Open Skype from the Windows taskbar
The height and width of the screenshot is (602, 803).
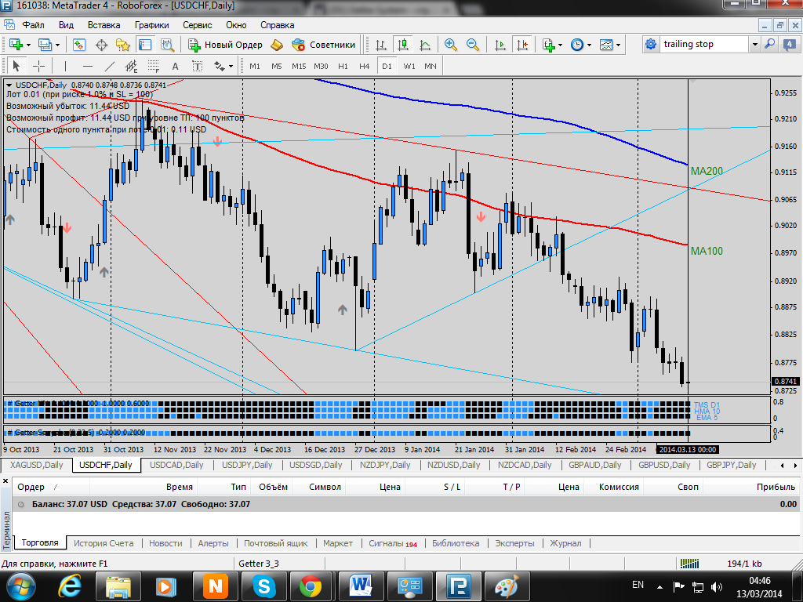pos(264,586)
